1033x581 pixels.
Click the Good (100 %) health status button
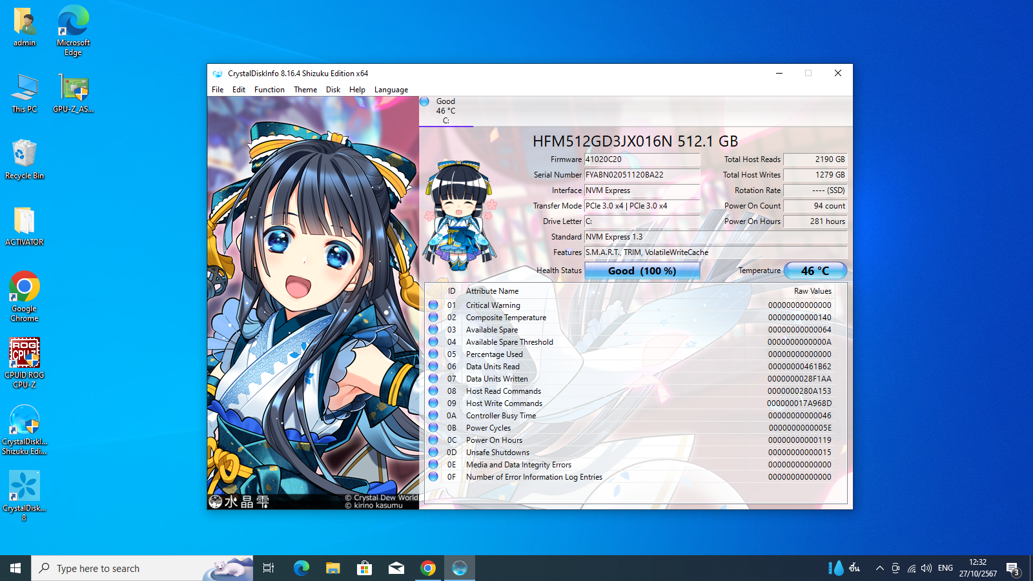point(642,270)
